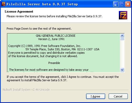
Task: Minimize the setup window
Action: pyautogui.click(x=116, y=4)
